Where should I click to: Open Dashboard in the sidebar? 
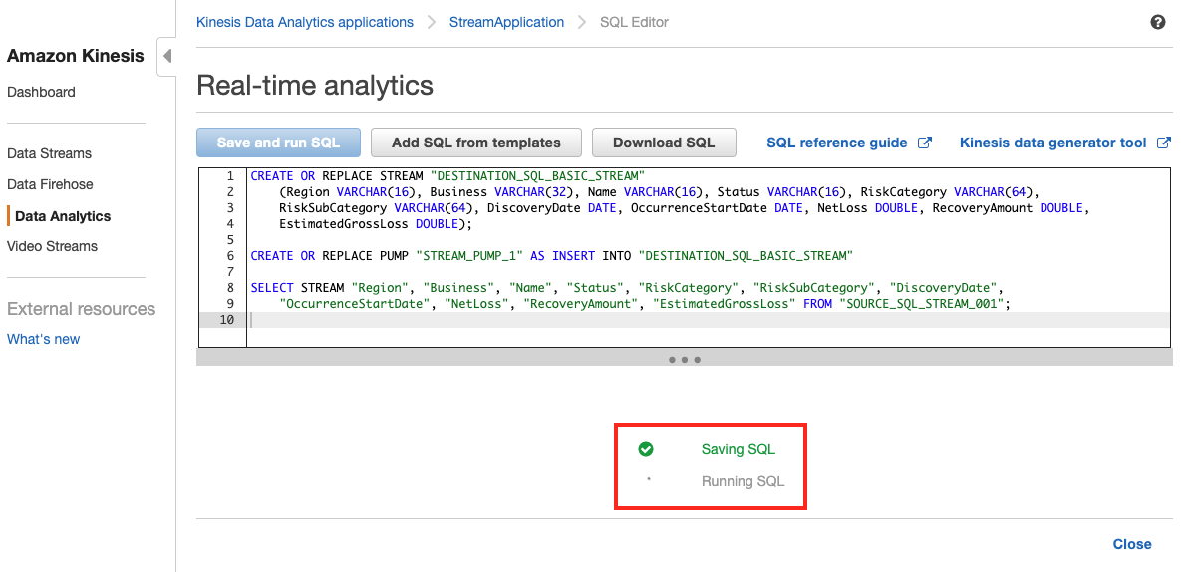tap(41, 92)
